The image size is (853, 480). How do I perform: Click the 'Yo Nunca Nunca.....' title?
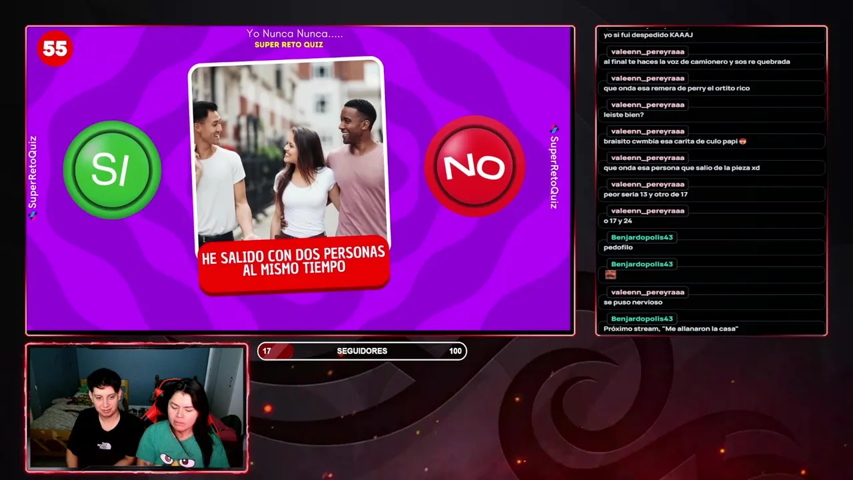point(295,33)
